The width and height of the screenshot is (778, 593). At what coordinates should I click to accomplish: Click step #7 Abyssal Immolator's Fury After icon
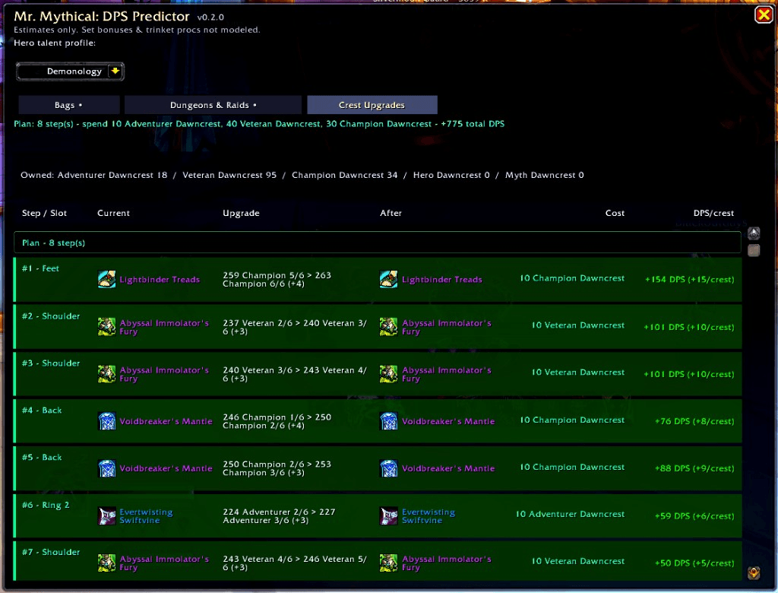point(388,563)
